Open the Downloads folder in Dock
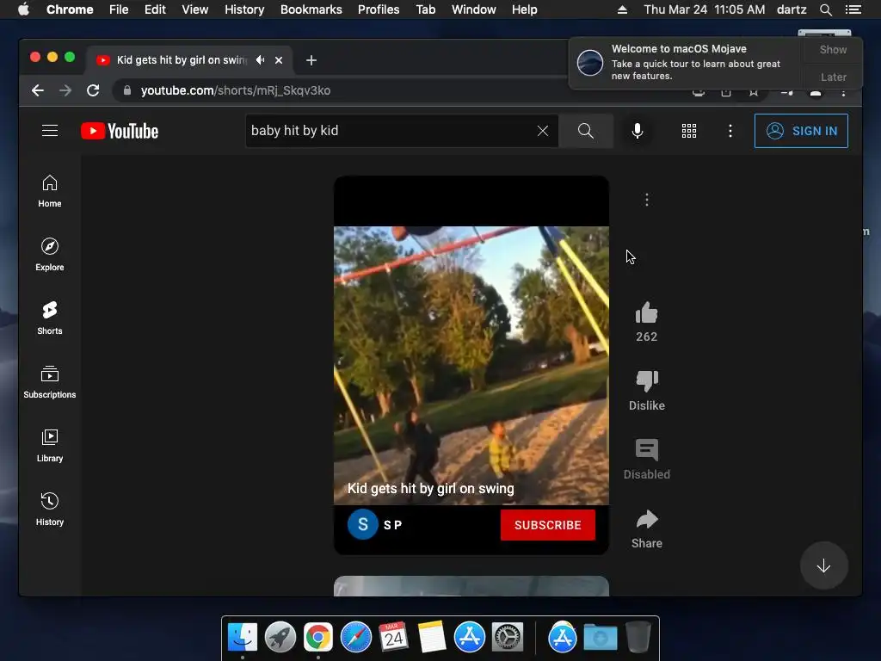Screen dimensions: 881x661 [x=600, y=638]
